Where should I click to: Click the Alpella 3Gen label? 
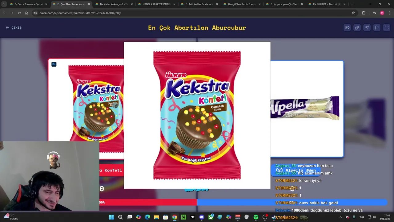click(295, 170)
